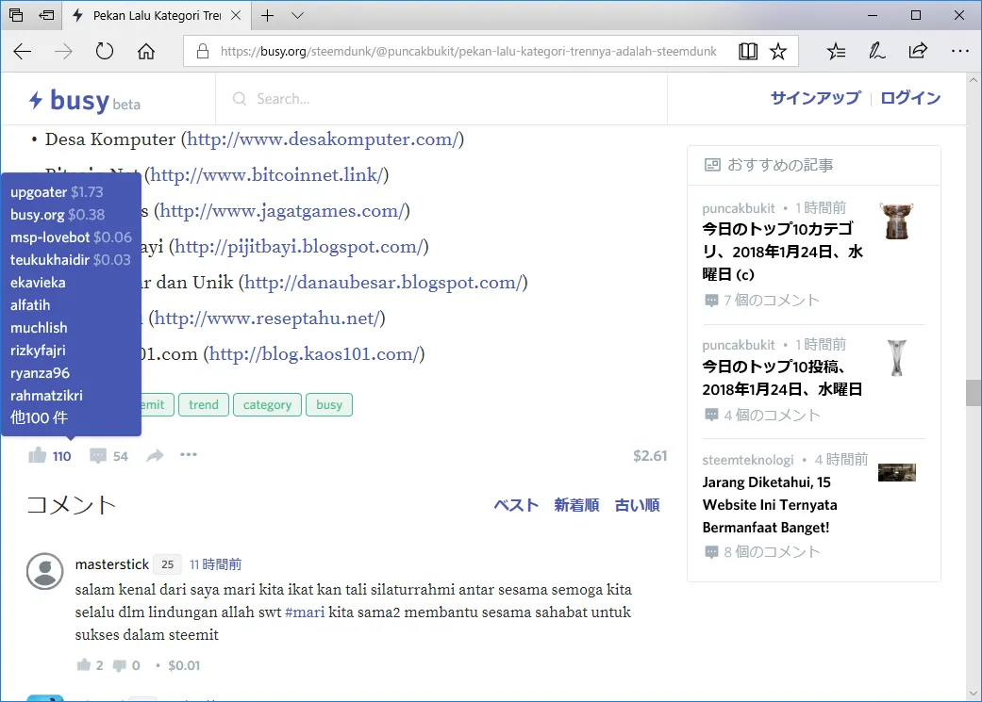Open the category tag
Image resolution: width=982 pixels, height=702 pixels.
(x=267, y=405)
